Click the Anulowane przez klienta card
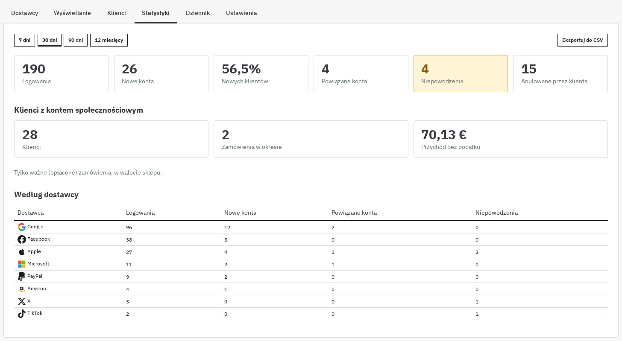 coord(560,73)
